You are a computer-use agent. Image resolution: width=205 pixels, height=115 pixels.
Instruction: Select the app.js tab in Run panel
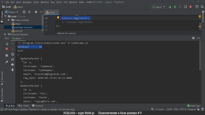[x=17, y=38]
